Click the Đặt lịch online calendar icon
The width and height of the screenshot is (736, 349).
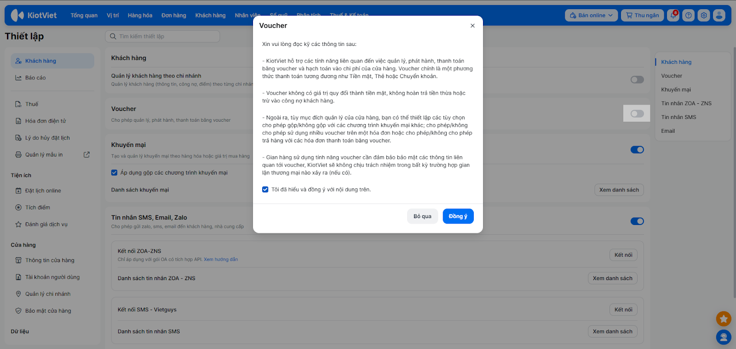18,191
